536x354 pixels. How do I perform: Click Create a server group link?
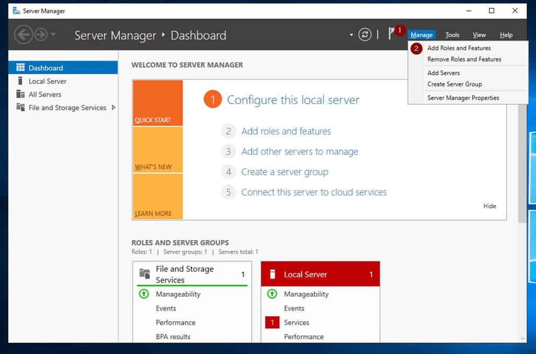click(x=285, y=172)
